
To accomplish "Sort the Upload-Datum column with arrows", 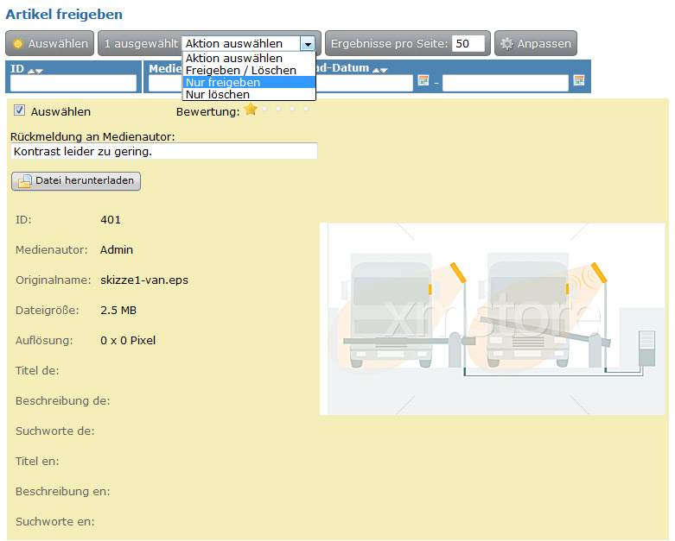I will tap(380, 70).
